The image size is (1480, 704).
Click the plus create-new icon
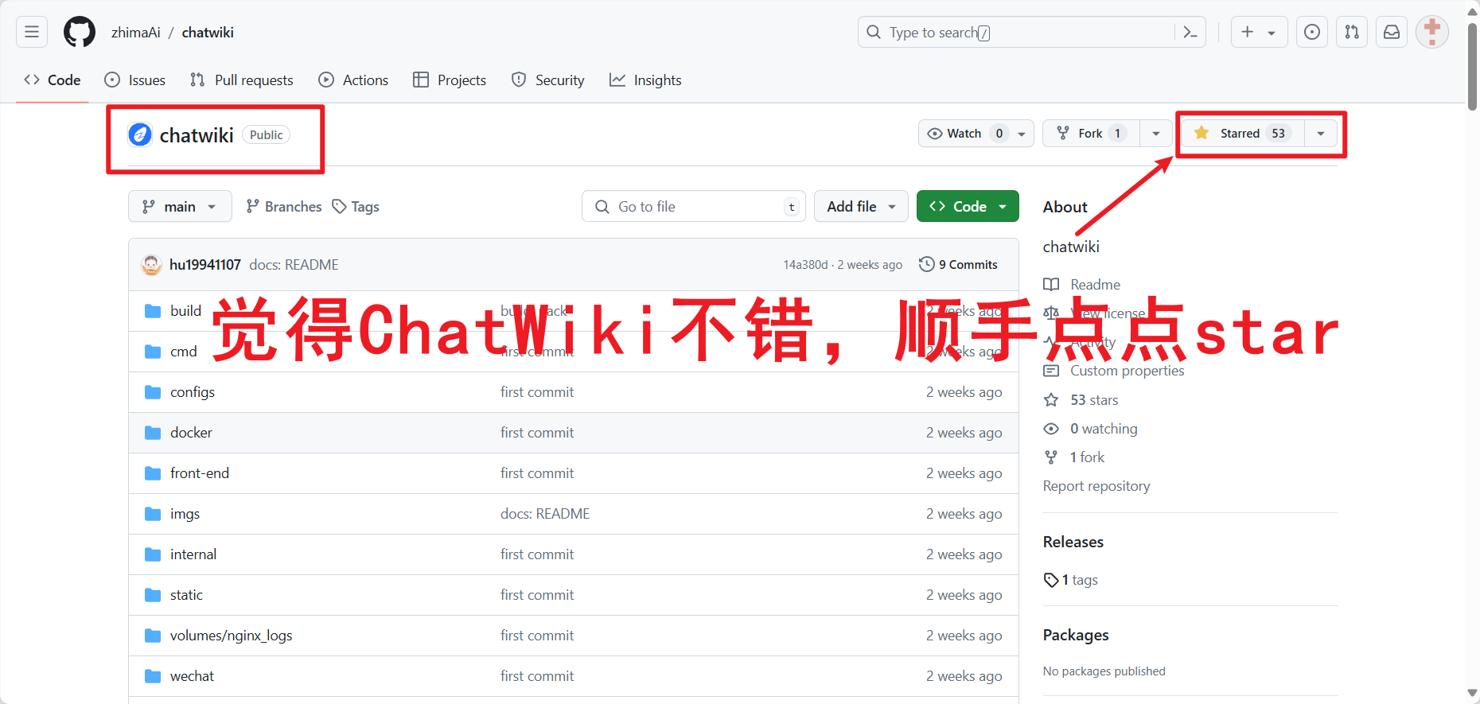(x=1248, y=32)
